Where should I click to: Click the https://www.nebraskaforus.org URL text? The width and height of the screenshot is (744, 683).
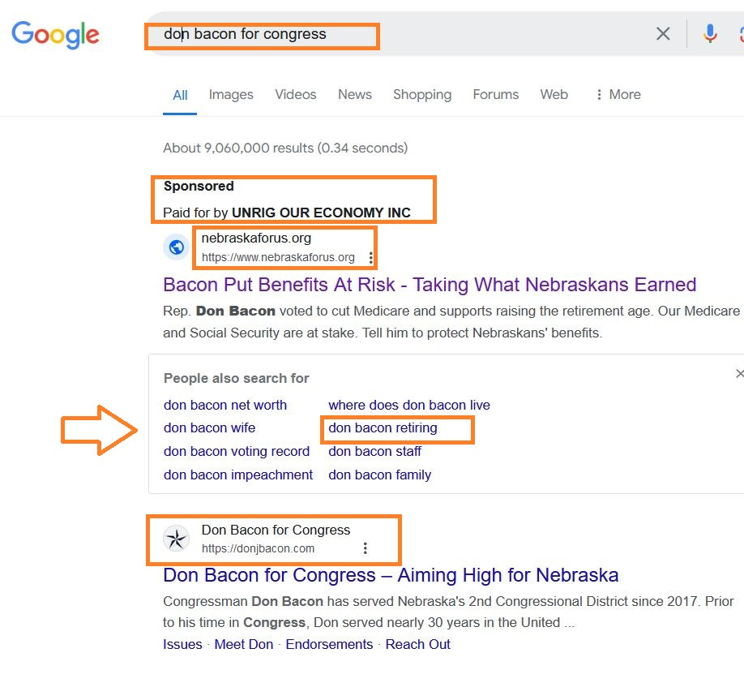(x=278, y=257)
